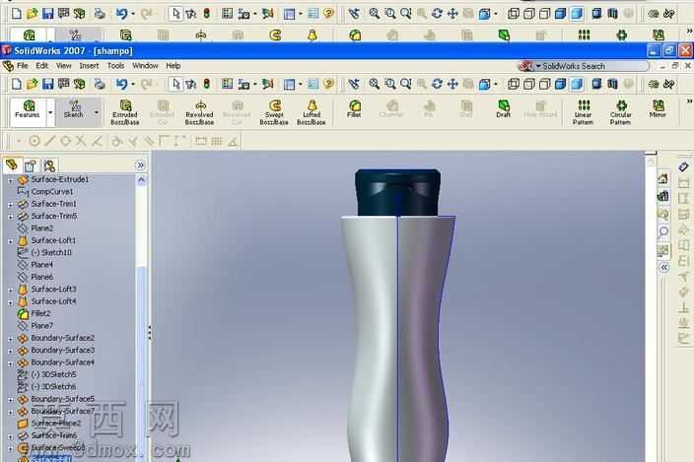Image resolution: width=694 pixels, height=462 pixels.
Task: Click the labeled Linear Pattern tool
Action: (584, 112)
